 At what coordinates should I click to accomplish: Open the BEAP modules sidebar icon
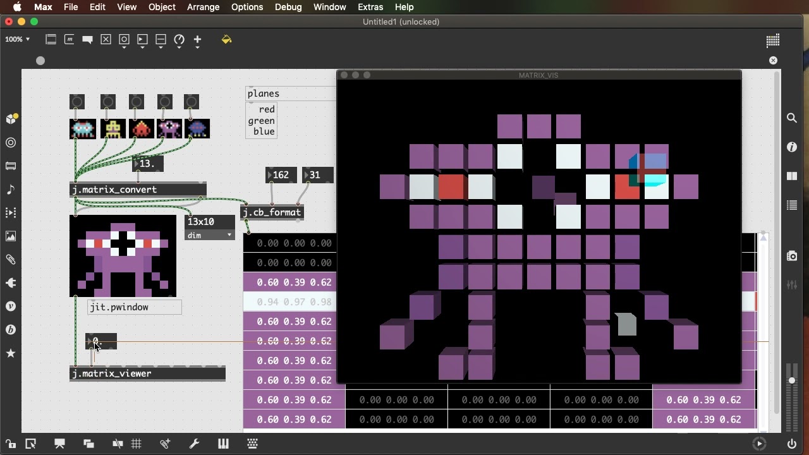pyautogui.click(x=11, y=330)
